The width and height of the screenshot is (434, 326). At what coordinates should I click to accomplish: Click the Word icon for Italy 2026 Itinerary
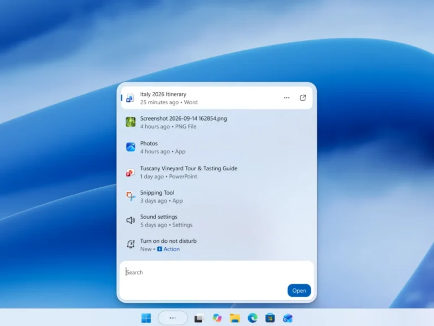[x=130, y=98]
